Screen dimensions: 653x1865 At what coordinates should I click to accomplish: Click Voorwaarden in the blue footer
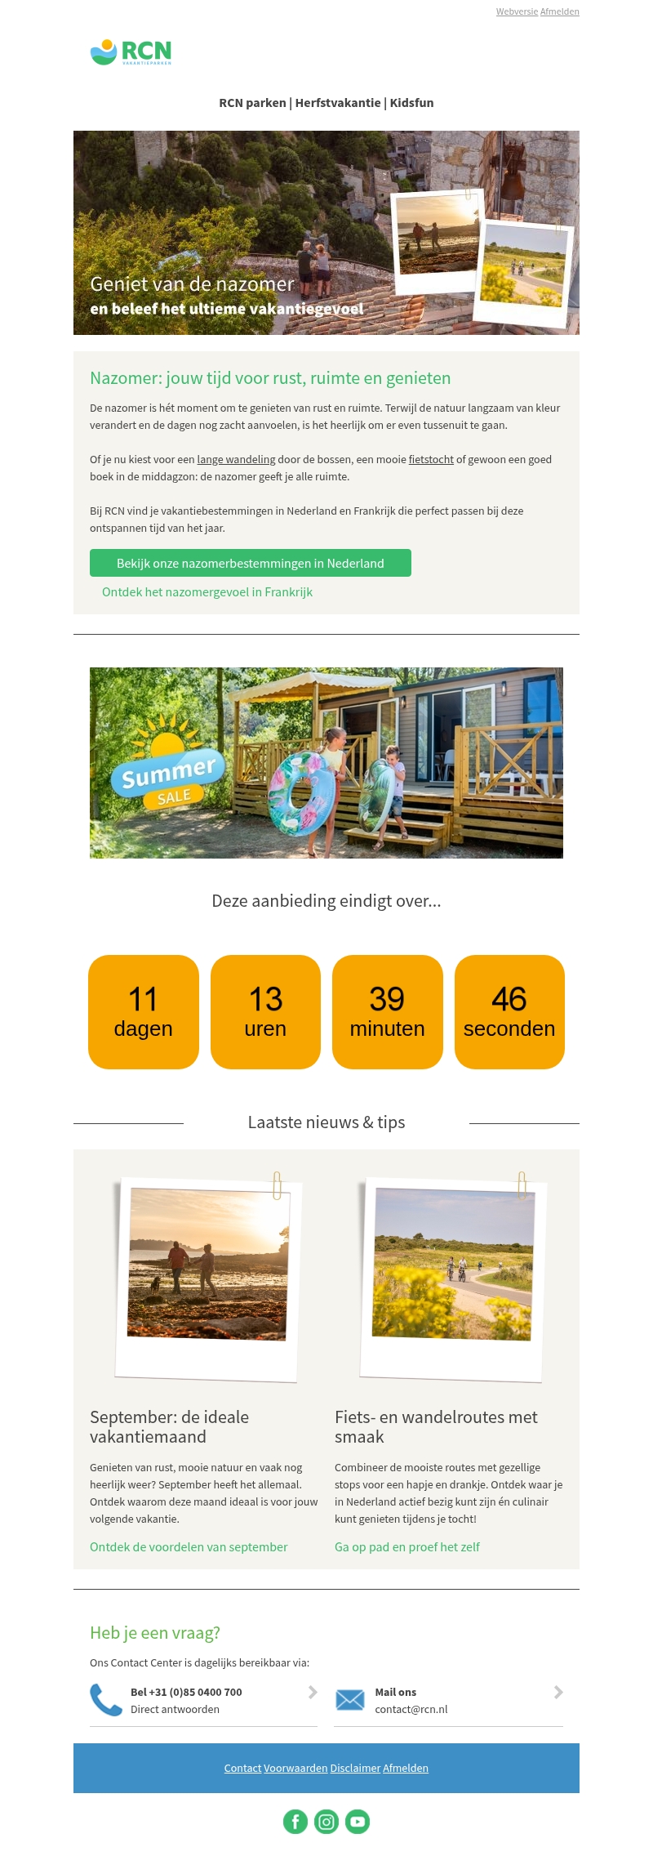(x=295, y=1768)
